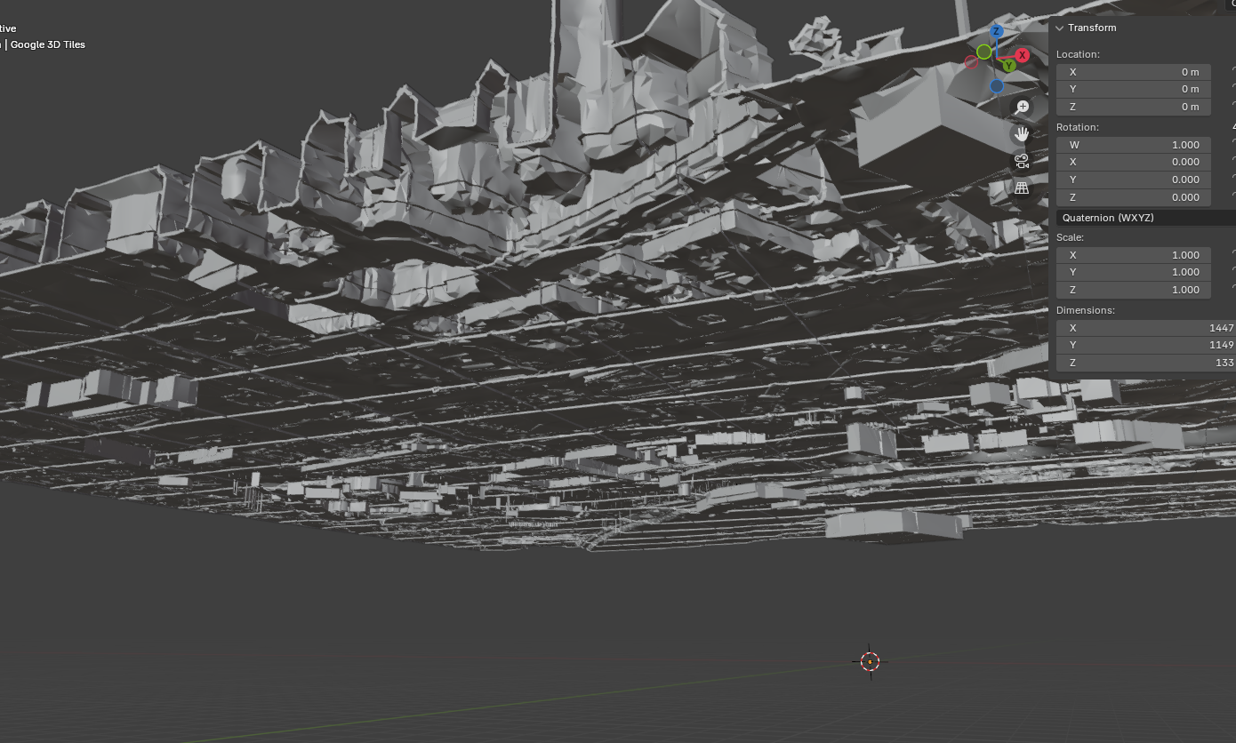Click the Scale X value field
1236x743 pixels.
[1133, 255]
